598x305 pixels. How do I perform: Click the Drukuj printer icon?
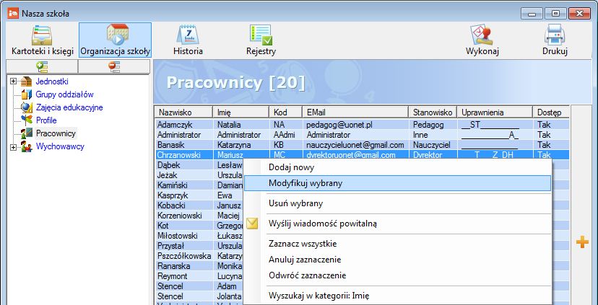(x=555, y=35)
